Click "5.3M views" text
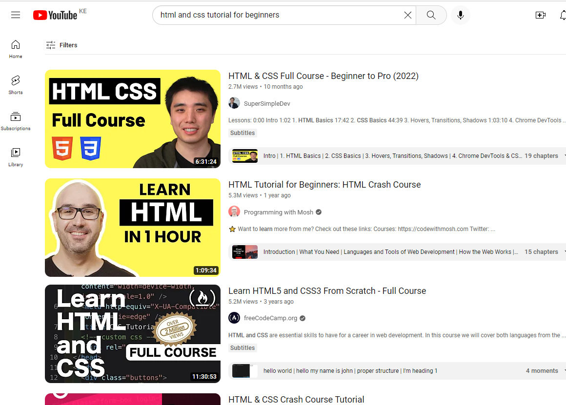Screen dimensions: 566x405 click(243, 195)
